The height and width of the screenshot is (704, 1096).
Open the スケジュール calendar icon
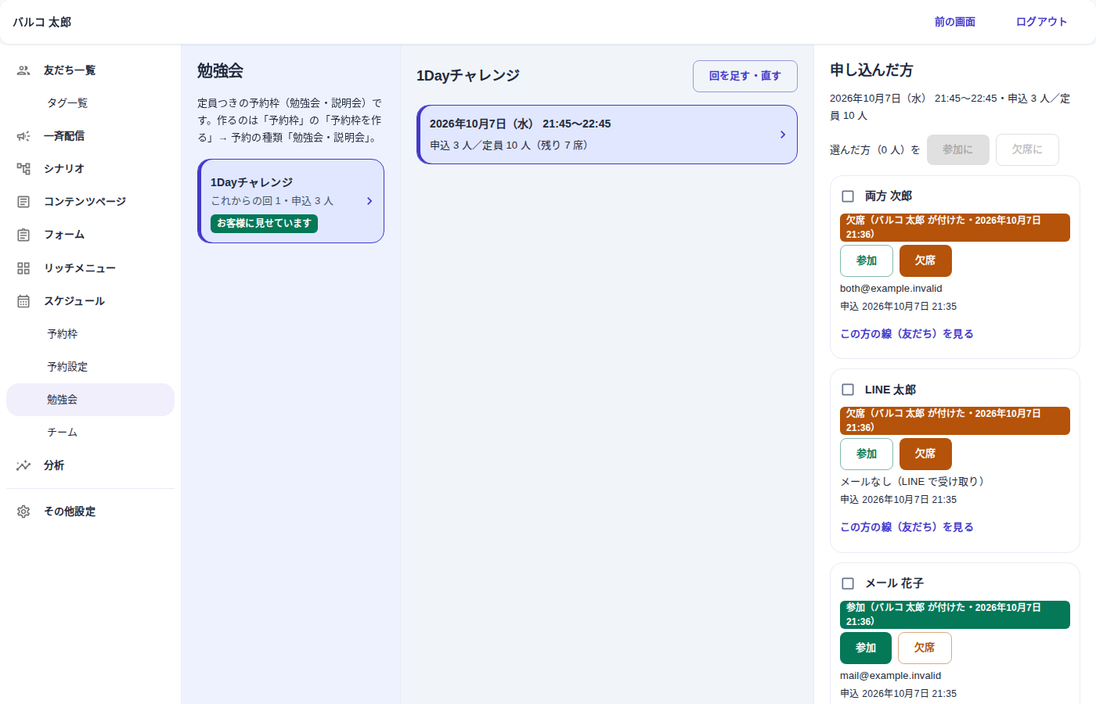coord(23,301)
